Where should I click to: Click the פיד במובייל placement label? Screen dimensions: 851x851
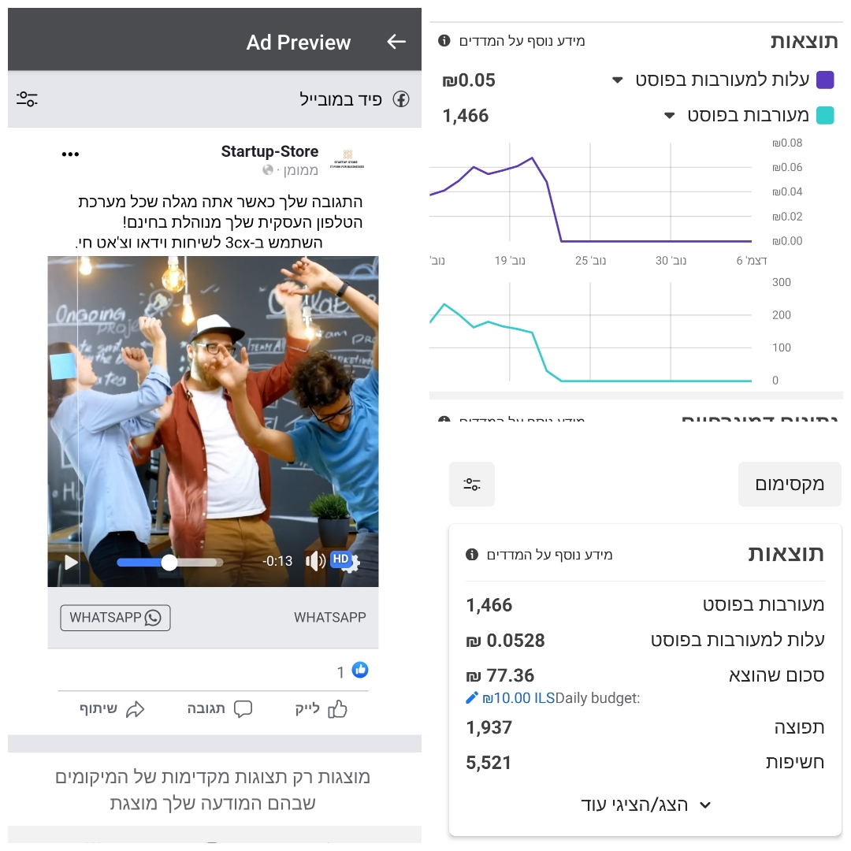(x=341, y=99)
